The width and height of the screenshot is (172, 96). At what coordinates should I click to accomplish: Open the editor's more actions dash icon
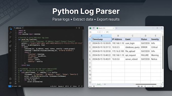coord(82,28)
